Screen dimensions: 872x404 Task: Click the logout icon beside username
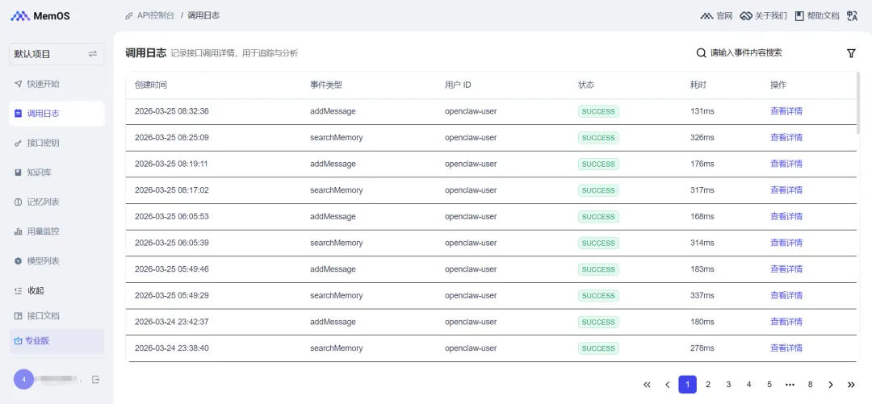[95, 379]
